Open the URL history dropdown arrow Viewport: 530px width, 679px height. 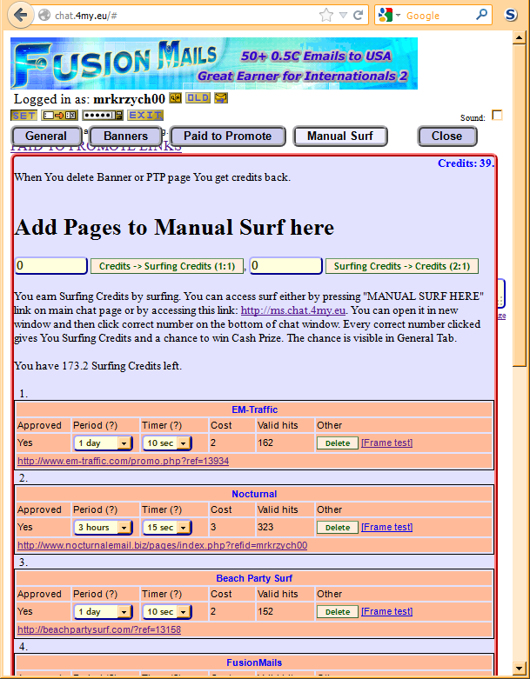(x=343, y=16)
